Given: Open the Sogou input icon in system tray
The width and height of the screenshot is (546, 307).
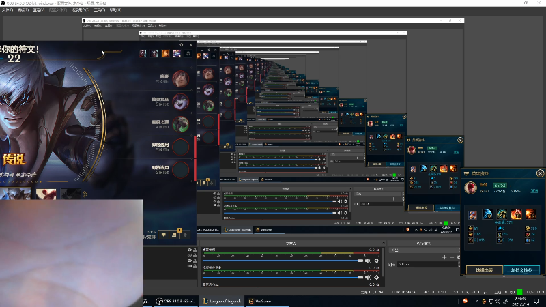Looking at the screenshot, I should (x=465, y=301).
